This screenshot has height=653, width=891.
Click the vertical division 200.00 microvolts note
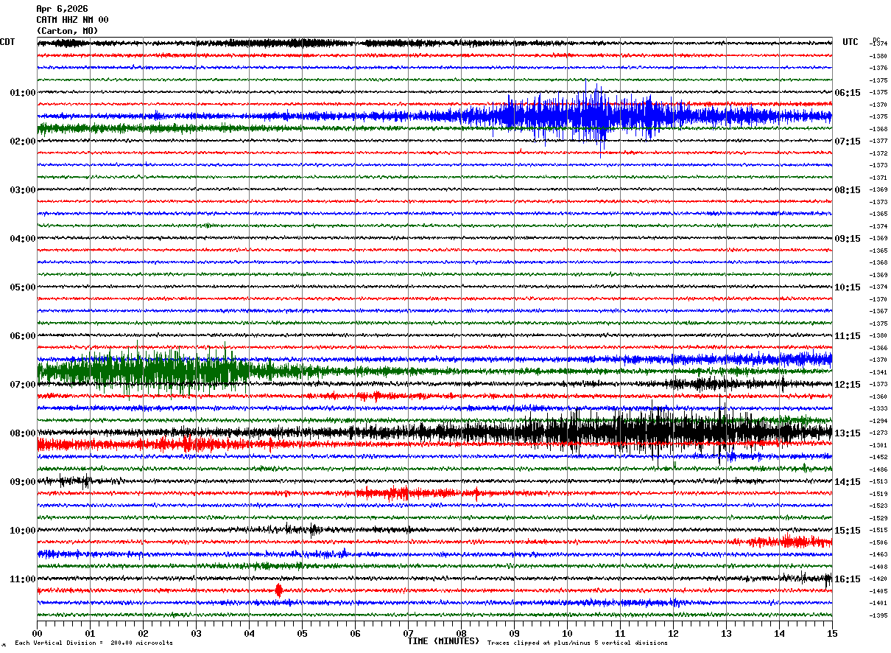(94, 643)
